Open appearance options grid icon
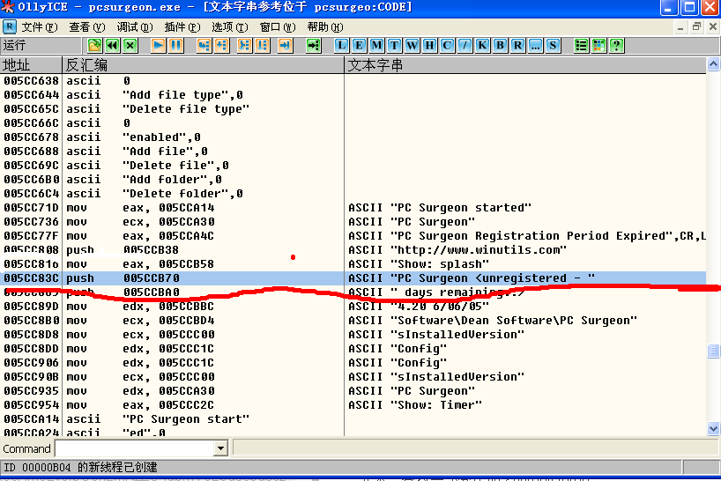The image size is (721, 481). pyautogui.click(x=598, y=46)
